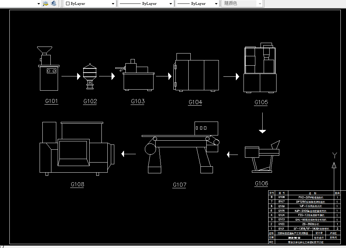
Task: Select the G108 mixer machine drawing
Action: click(77, 149)
